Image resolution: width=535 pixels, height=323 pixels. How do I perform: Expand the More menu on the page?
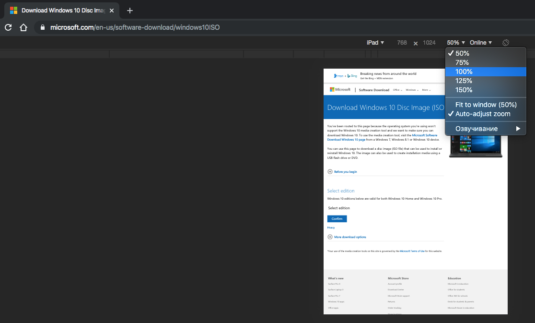(426, 90)
